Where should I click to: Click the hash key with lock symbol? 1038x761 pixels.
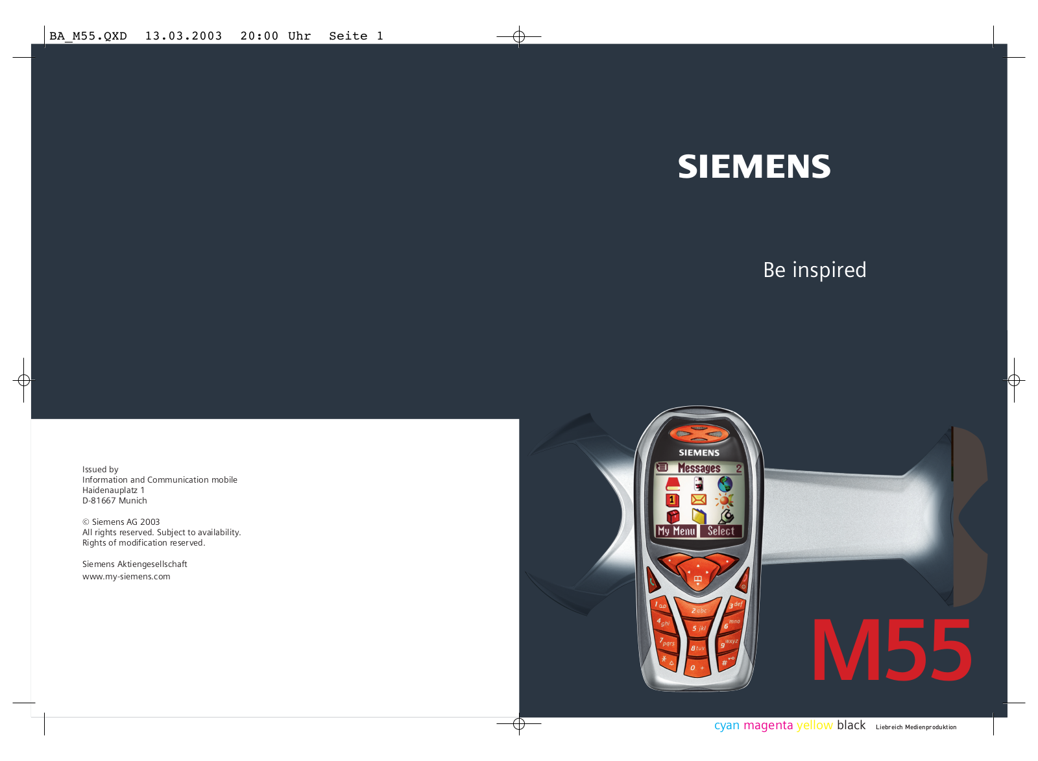coord(727,661)
